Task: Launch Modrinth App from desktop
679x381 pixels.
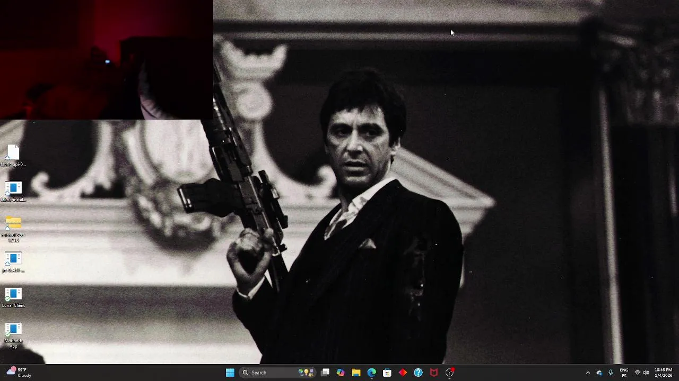Action: click(13, 335)
